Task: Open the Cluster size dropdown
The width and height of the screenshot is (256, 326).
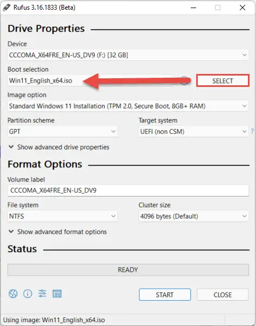Action: [x=193, y=216]
